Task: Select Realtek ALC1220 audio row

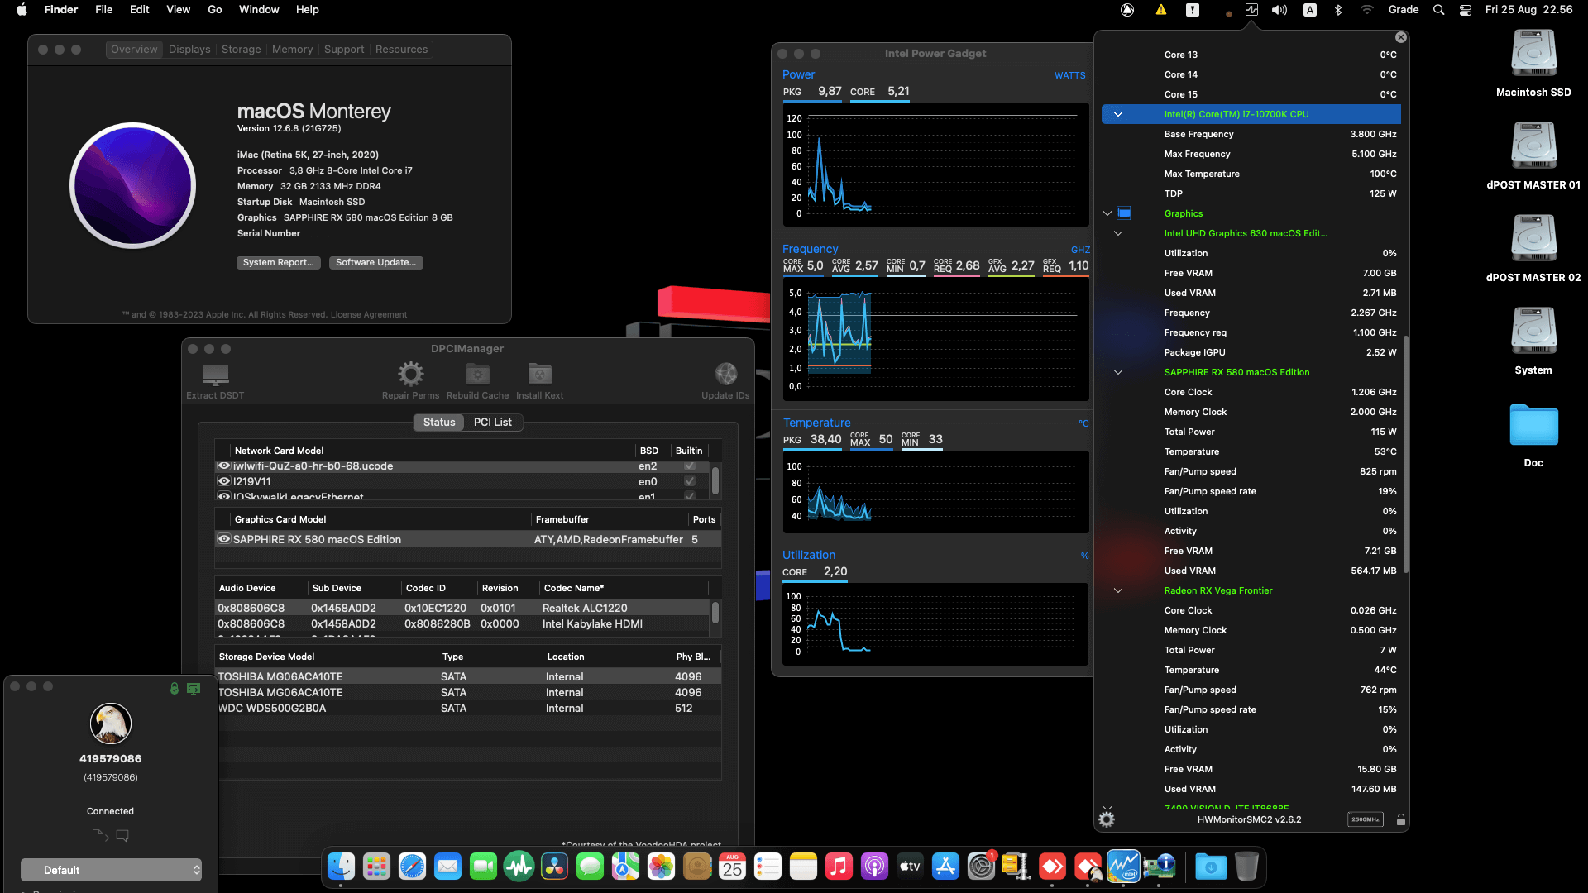Action: 463,608
